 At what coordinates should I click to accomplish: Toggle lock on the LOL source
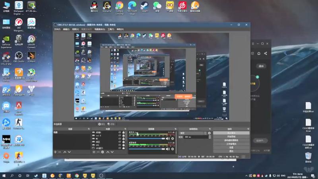pos(124,145)
